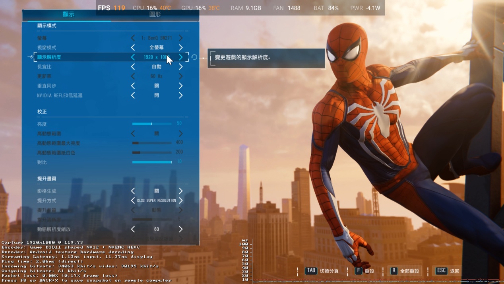
Task: Click right arrow for 視窗模式 setting
Action: (x=180, y=48)
